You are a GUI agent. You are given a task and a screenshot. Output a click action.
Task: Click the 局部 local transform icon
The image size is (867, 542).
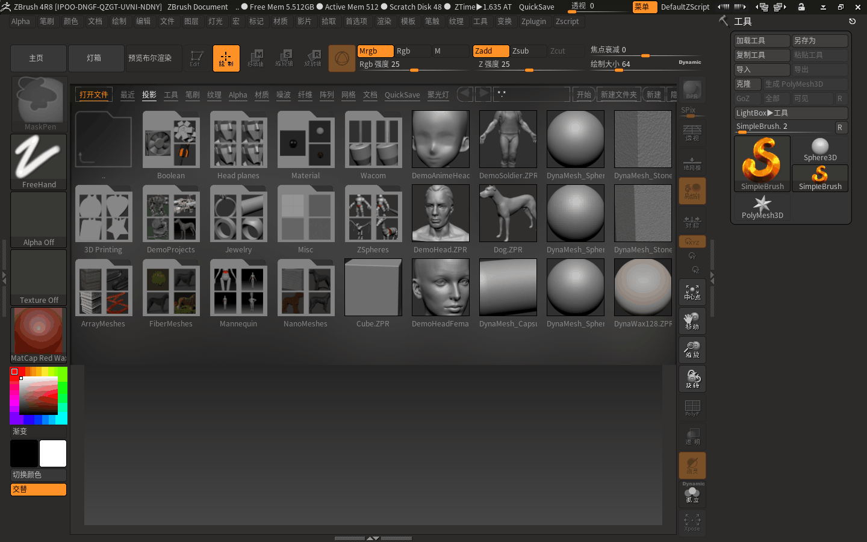pos(692,191)
